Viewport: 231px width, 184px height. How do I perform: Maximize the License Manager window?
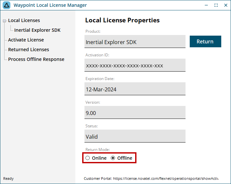(x=216, y=5)
